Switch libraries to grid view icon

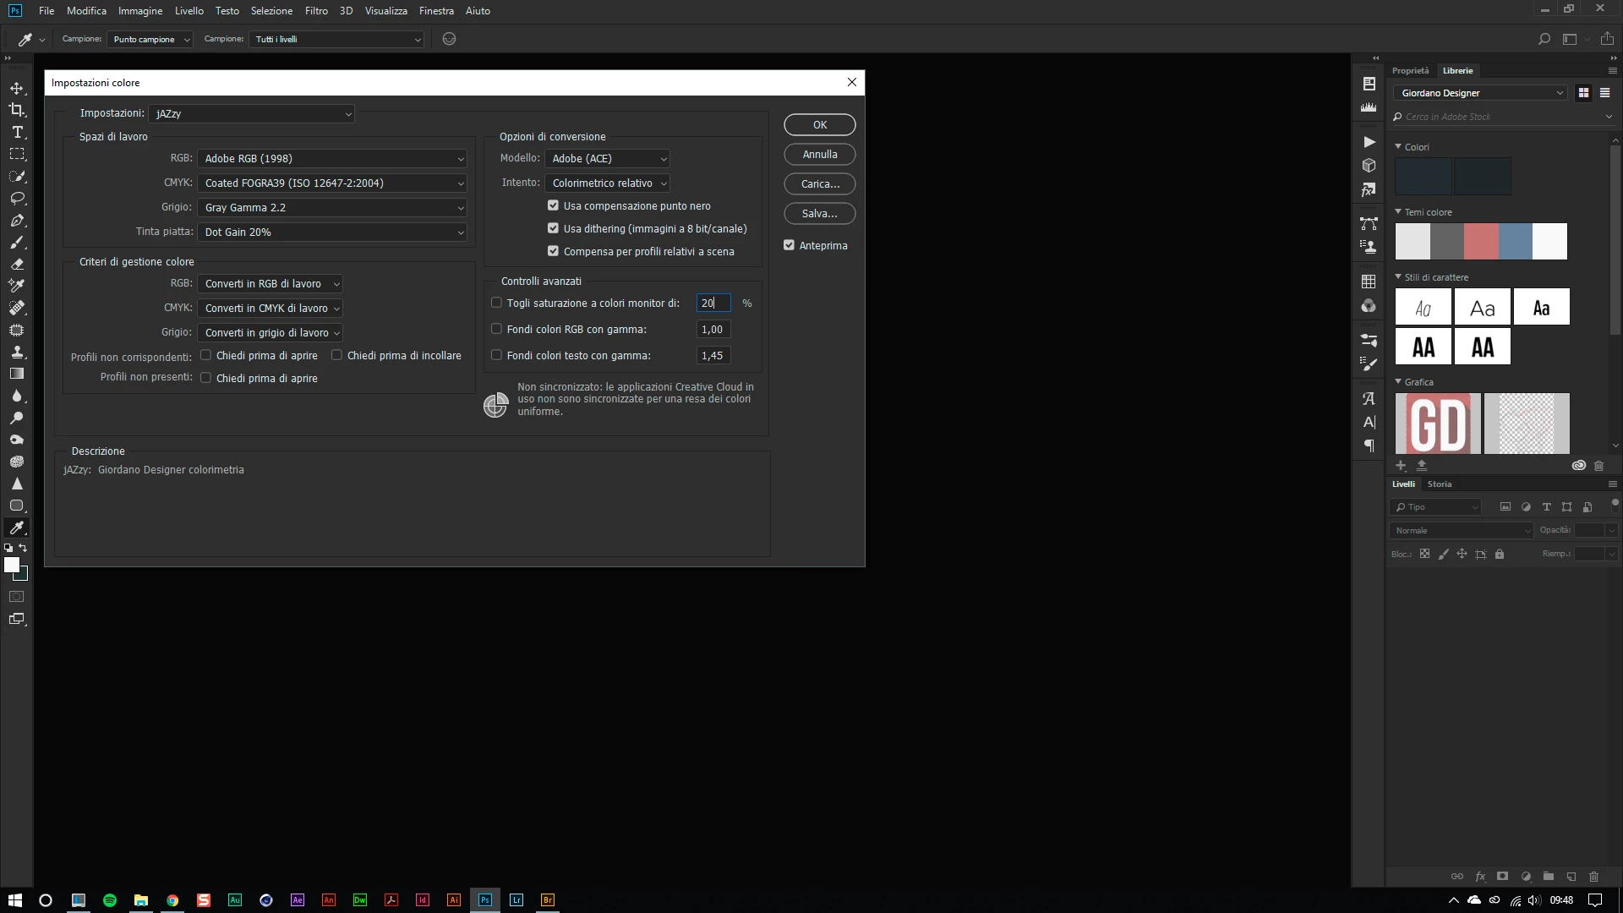1583,93
